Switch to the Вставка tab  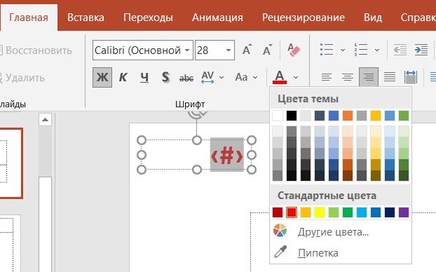pos(86,18)
